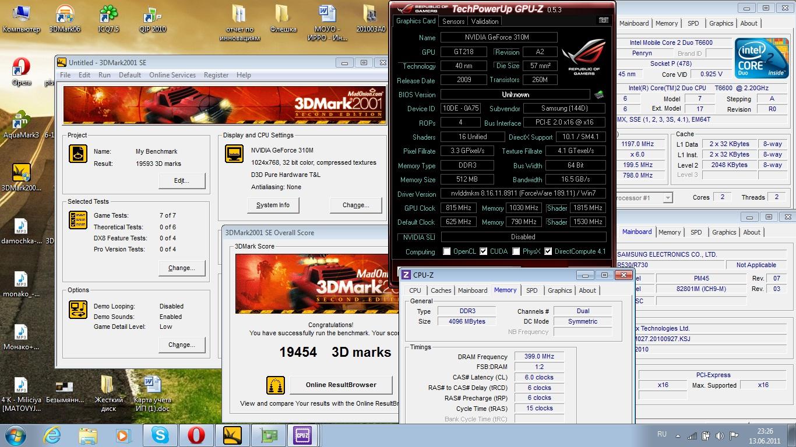The height and width of the screenshot is (447, 796).
Task: Open the Processor #1 selection dropdown in CPU-Z
Action: (668, 198)
